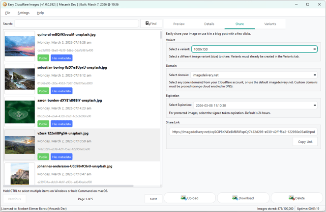Click Has metadata badge for v2osk image
The width and height of the screenshot is (326, 212).
(x=61, y=157)
